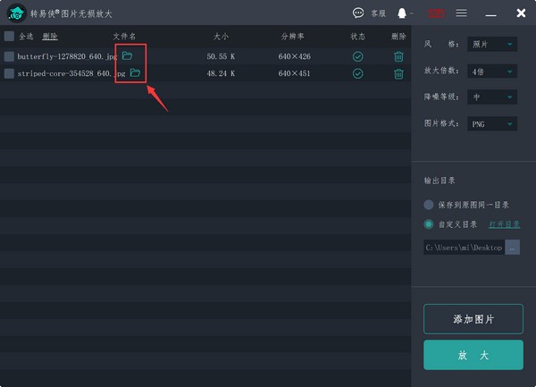Open the 图片格式 PNG dropdown
The height and width of the screenshot is (387, 536).
(492, 124)
